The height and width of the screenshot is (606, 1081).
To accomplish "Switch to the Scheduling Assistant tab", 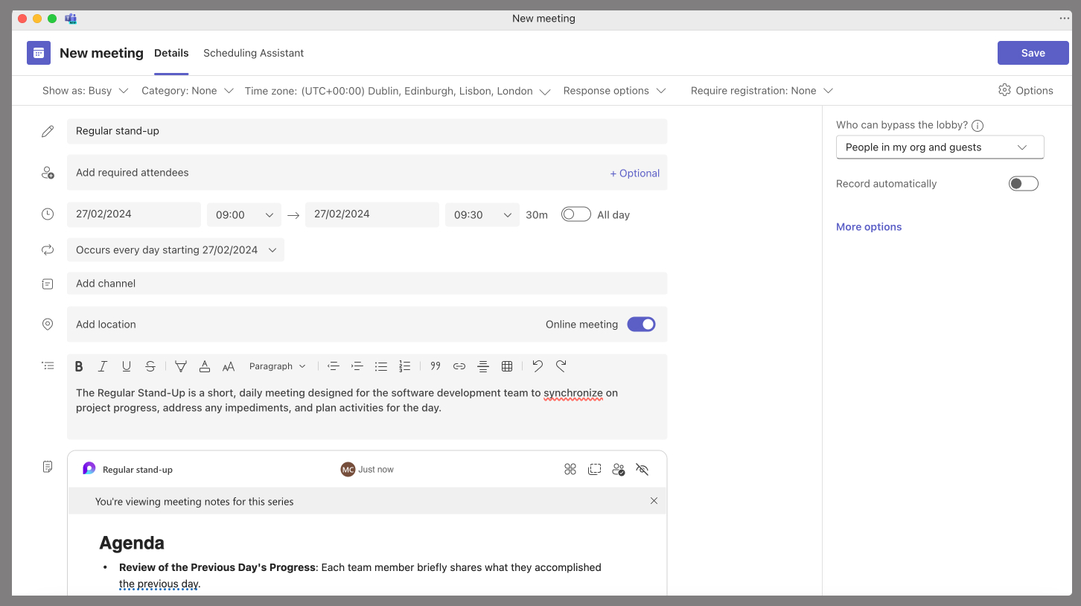I will click(253, 53).
